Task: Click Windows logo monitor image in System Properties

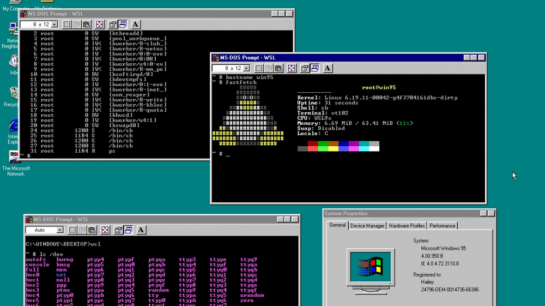Action: [x=371, y=271]
